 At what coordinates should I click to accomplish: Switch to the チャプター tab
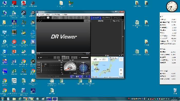tap(106, 18)
